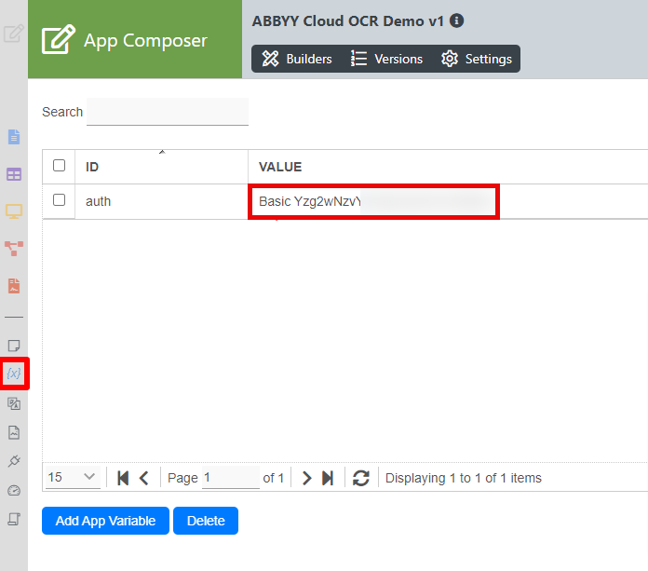Open the Builders menu
Viewport: 648px width, 571px height.
pos(297,59)
